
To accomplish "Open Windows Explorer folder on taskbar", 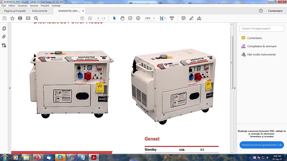I will coord(26,158).
